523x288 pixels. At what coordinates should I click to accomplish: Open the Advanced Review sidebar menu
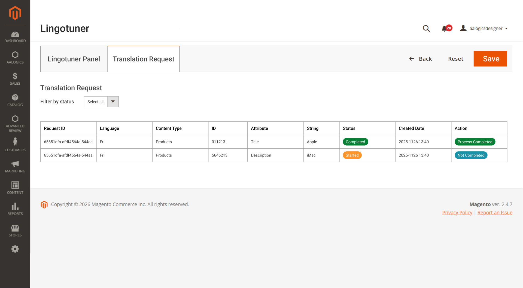[15, 124]
